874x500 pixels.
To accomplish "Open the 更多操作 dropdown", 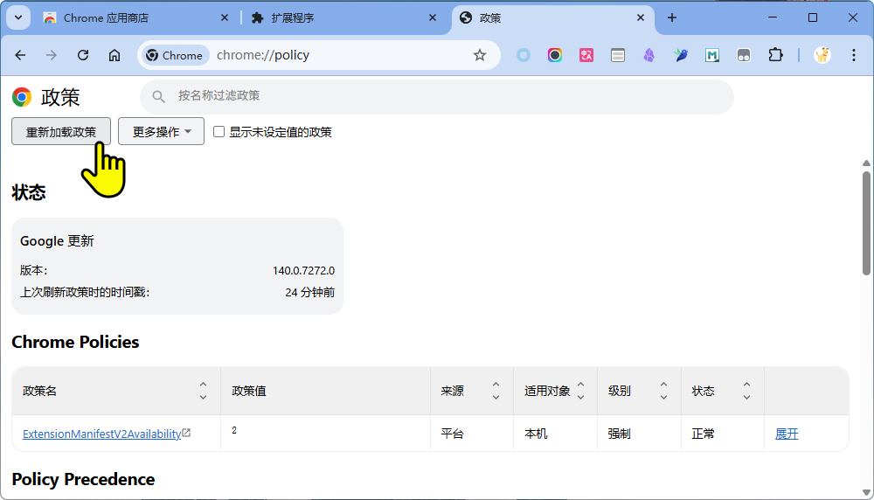I will [161, 132].
